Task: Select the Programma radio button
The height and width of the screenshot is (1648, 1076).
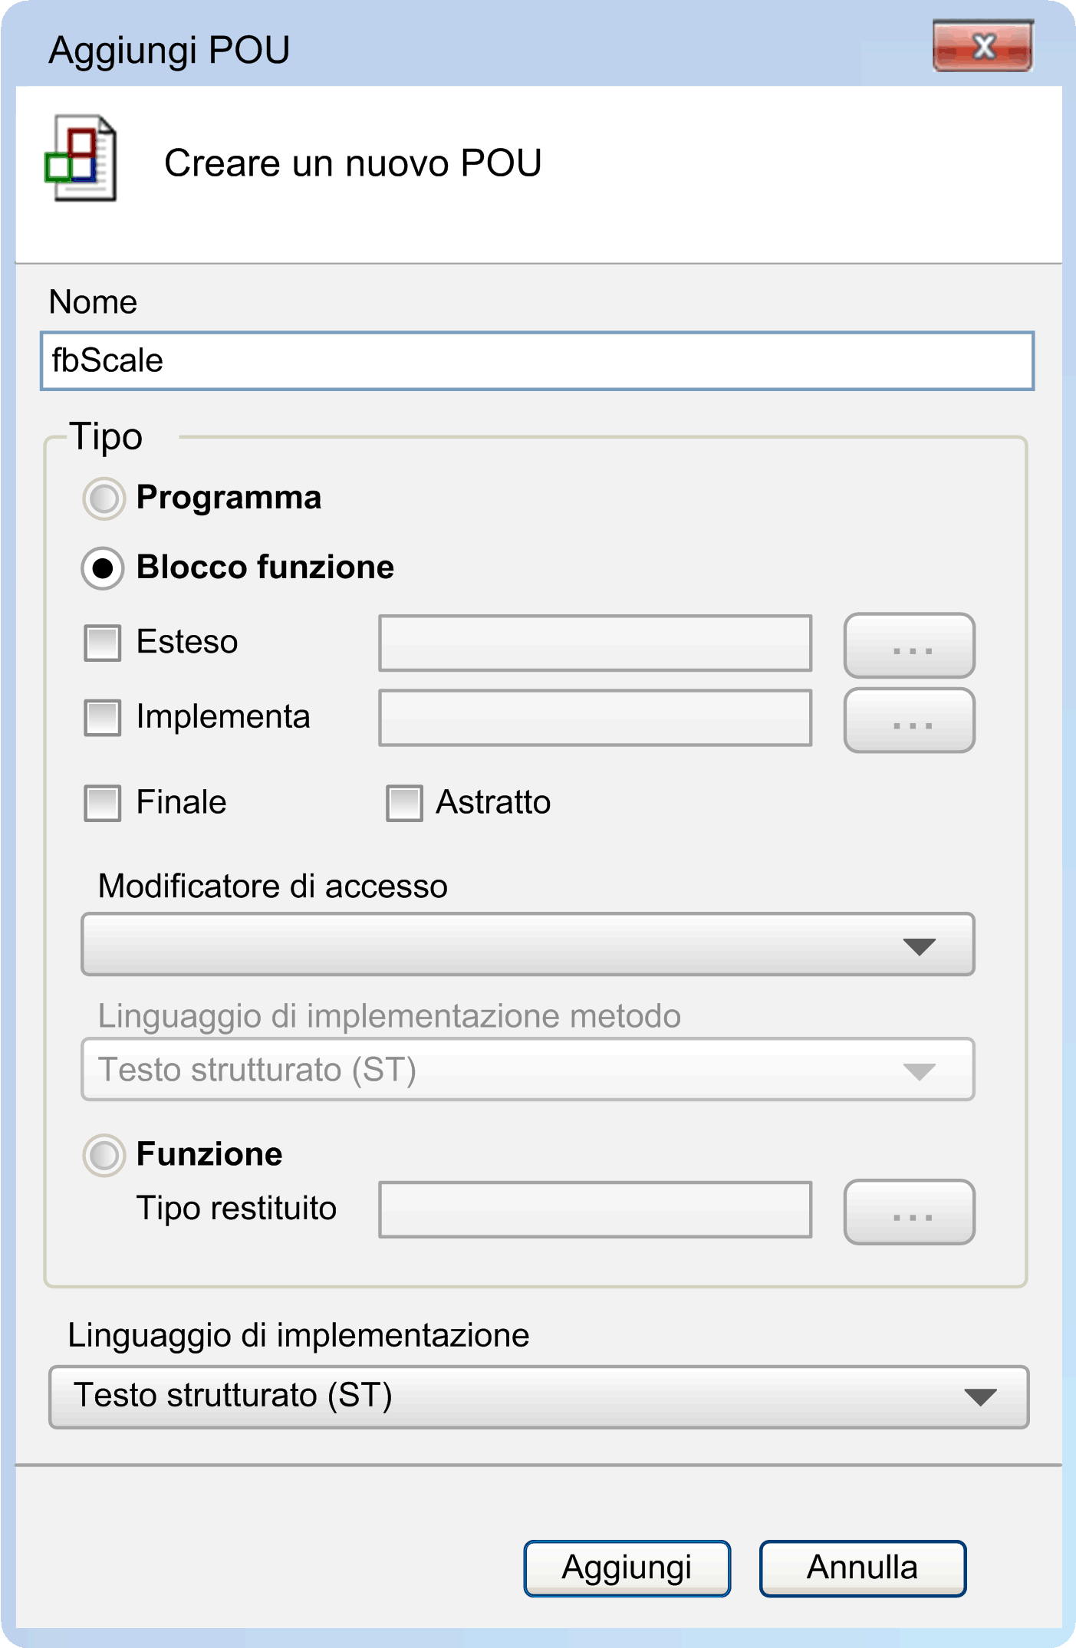Action: [x=104, y=498]
